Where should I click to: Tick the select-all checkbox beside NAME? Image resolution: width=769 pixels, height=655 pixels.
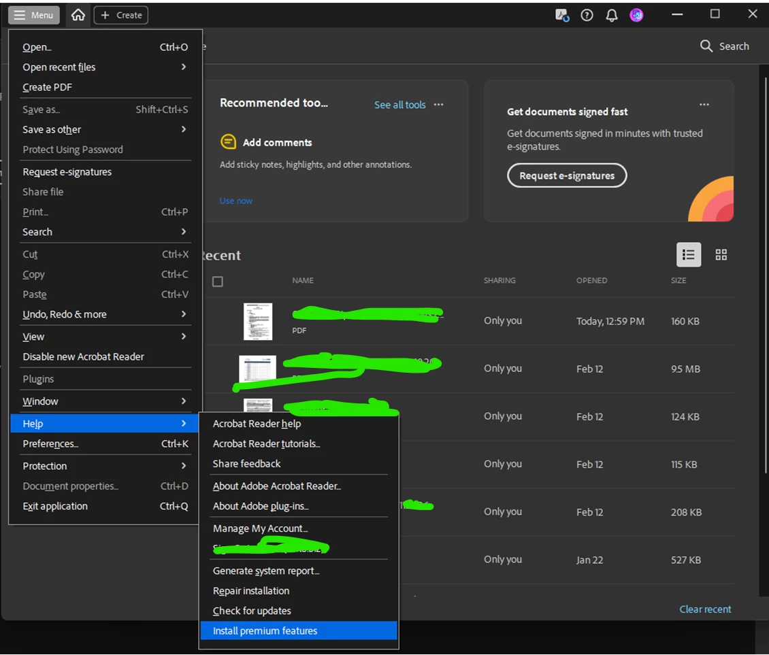(218, 282)
